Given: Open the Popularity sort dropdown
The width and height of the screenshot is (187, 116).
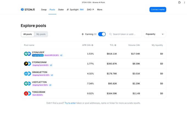Looking at the screenshot, I should point(155,34).
